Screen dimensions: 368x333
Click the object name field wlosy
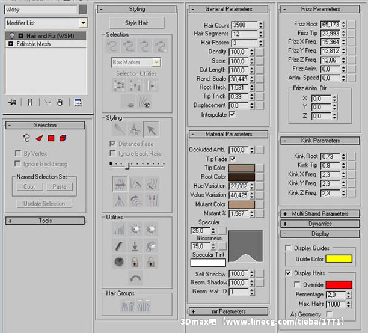coord(41,10)
